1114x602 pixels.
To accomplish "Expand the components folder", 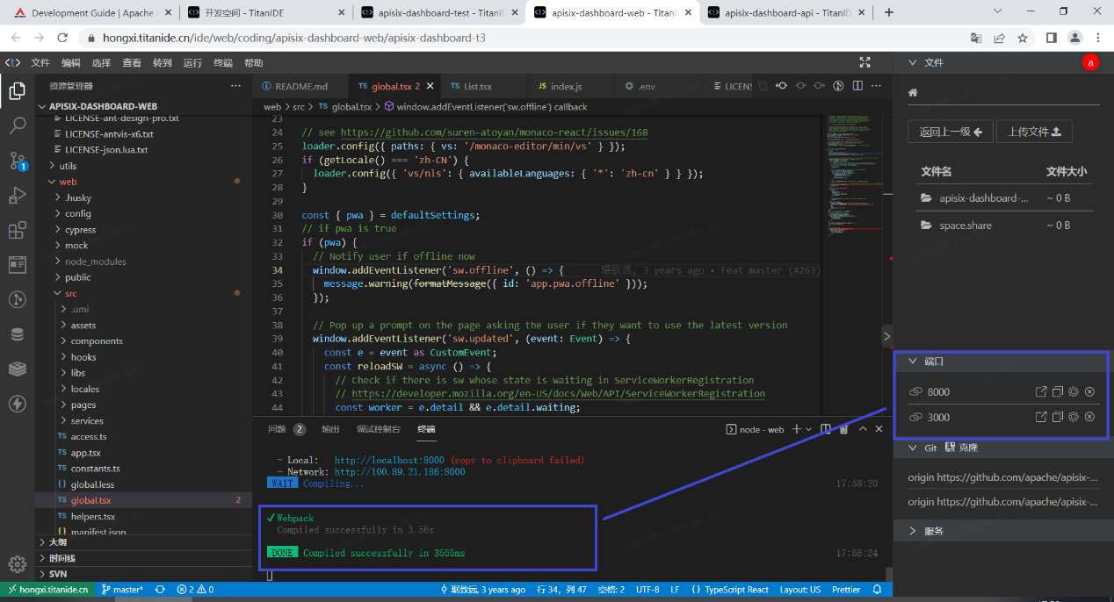I will pyautogui.click(x=97, y=341).
